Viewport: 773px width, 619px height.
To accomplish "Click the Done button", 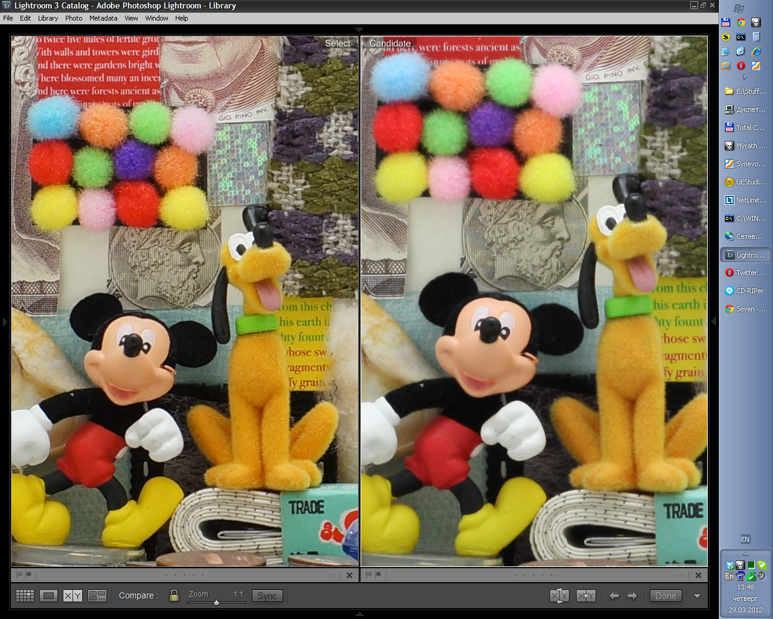I will 666,595.
